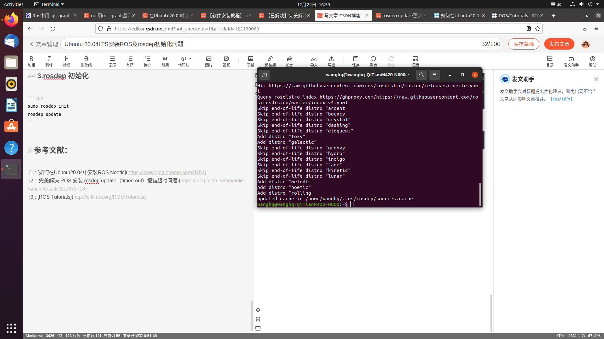This screenshot has height=339, width=604.
Task: Open the terminal hamburger menu
Action: tap(434, 75)
